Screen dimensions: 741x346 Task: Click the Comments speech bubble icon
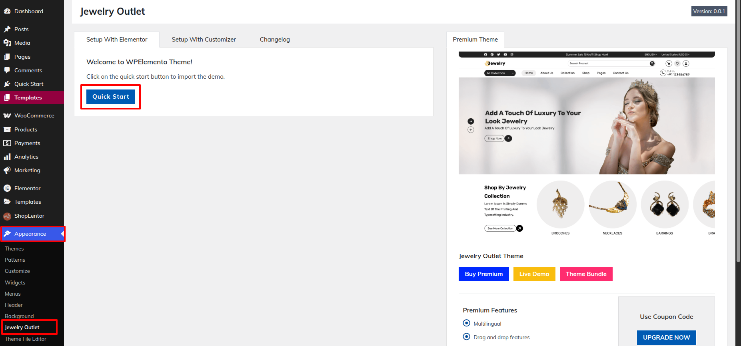coord(7,70)
